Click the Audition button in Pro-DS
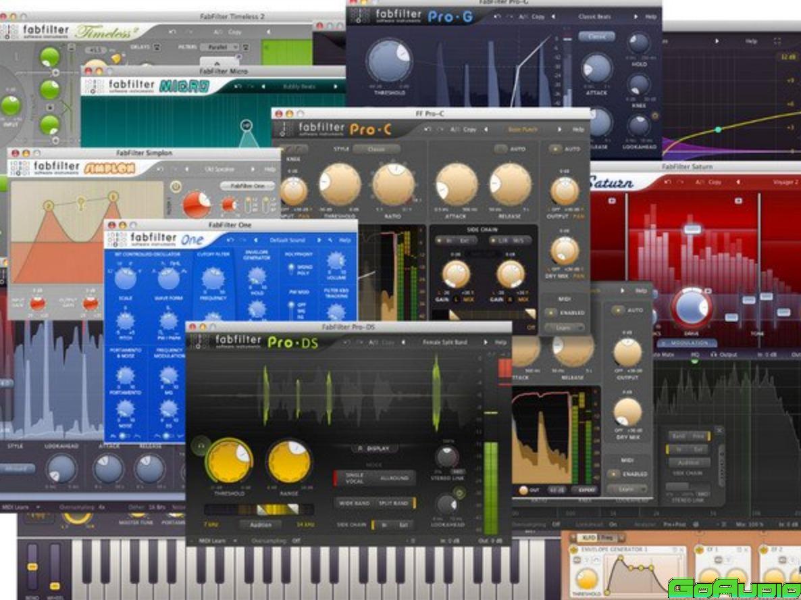Image resolution: width=801 pixels, height=600 pixels. click(260, 524)
